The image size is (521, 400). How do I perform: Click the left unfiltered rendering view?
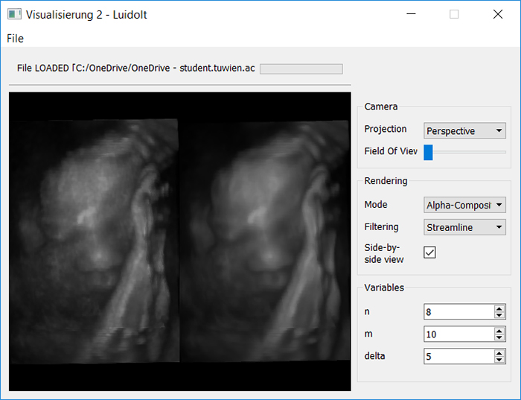pyautogui.click(x=94, y=241)
